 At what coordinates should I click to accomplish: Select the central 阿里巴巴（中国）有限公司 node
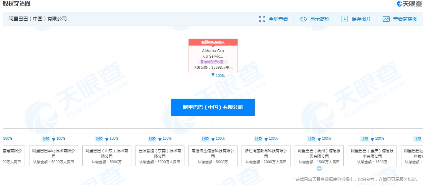coord(213,107)
